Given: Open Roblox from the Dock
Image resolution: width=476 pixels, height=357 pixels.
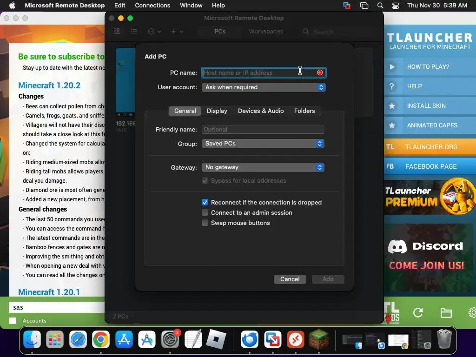Looking at the screenshot, I should coord(216,339).
